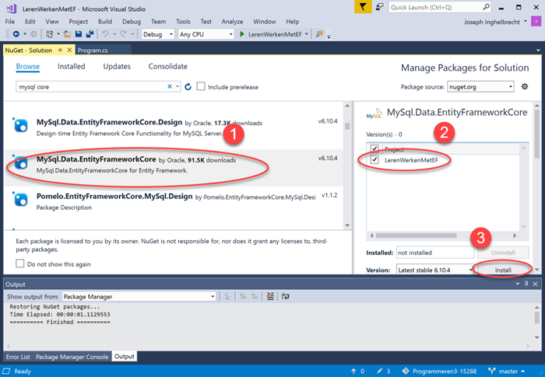Screen dimensions: 545x377
Task: Open the Build menu
Action: click(x=105, y=22)
